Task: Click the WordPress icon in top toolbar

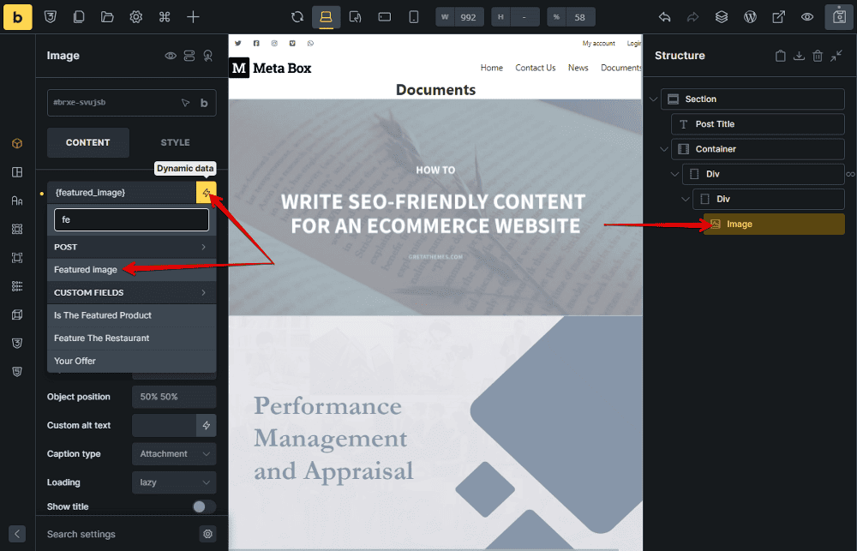Action: coord(750,17)
